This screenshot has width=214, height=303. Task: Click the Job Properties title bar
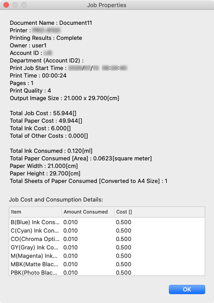click(x=107, y=5)
